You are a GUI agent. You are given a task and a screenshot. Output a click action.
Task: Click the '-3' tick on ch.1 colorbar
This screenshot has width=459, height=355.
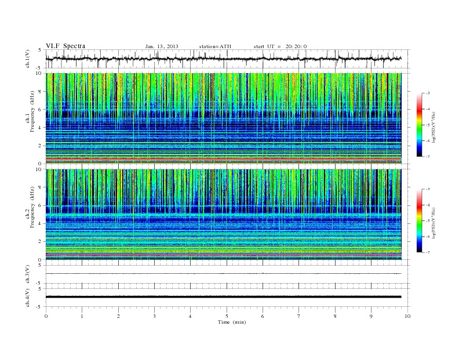click(x=428, y=93)
